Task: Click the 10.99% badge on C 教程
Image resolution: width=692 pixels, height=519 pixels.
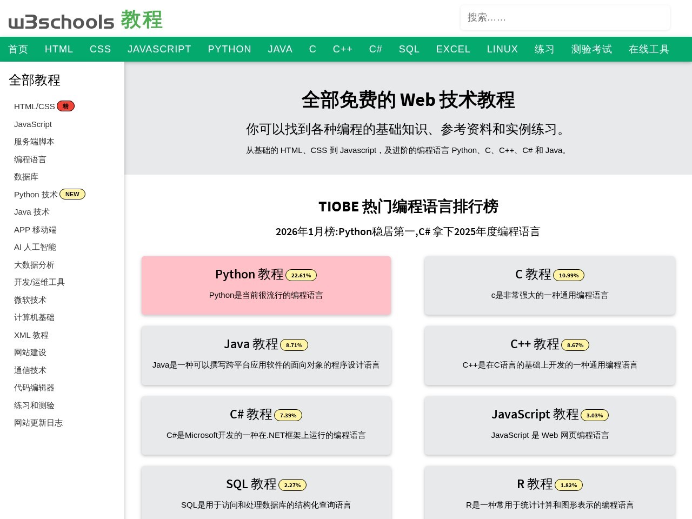Action: point(569,275)
